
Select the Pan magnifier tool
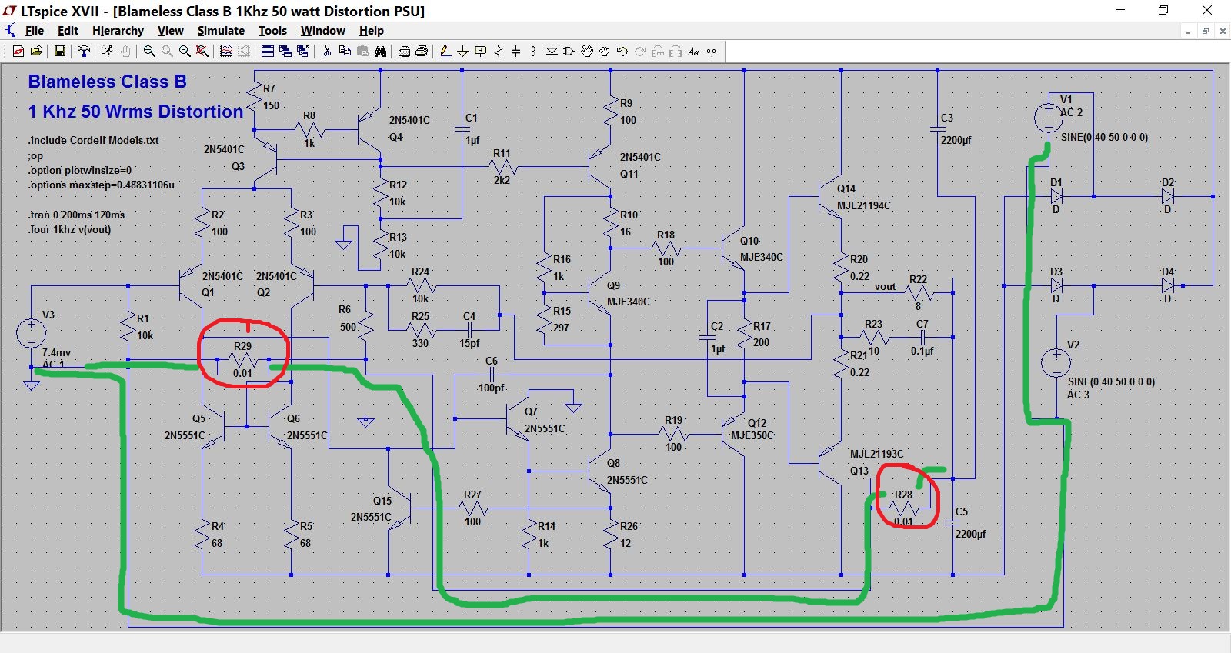tap(167, 52)
